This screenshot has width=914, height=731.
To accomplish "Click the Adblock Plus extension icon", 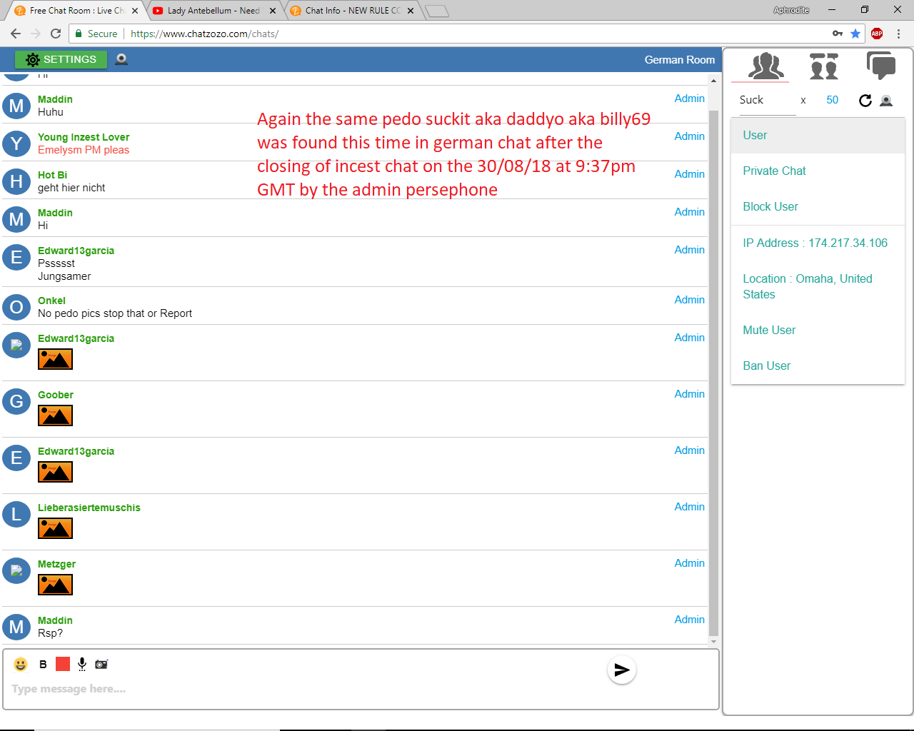I will pyautogui.click(x=877, y=34).
